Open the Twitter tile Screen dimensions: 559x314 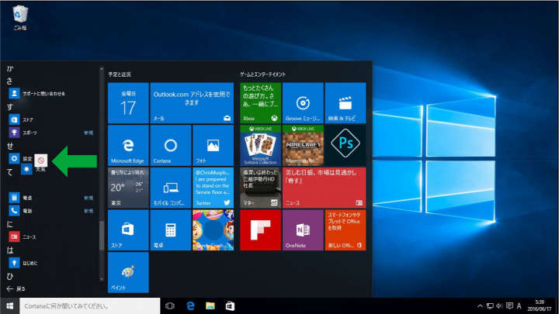coord(213,188)
